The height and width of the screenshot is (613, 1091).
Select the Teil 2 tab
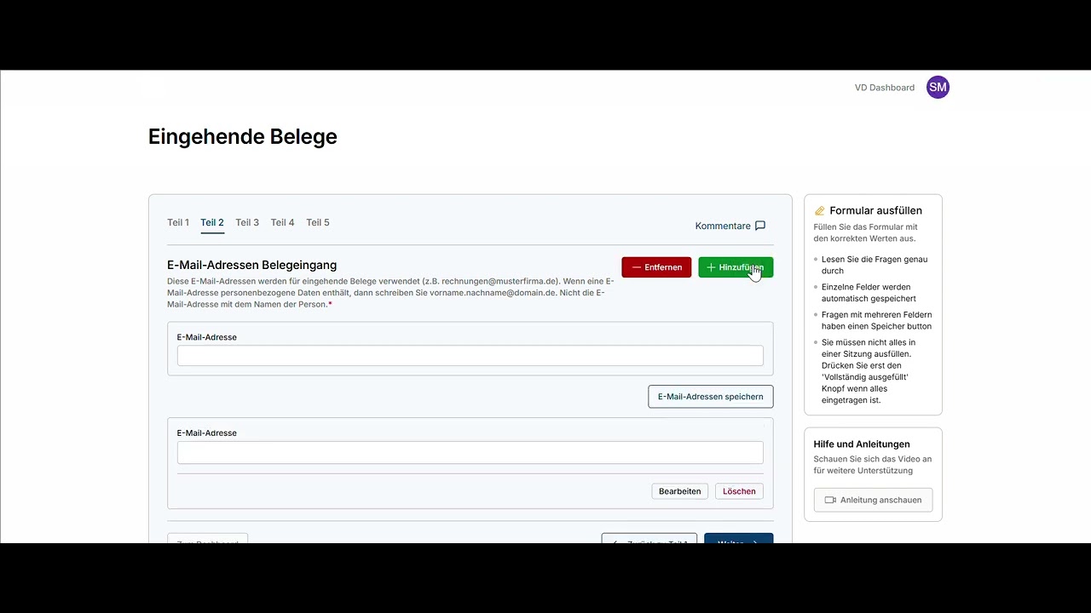tap(212, 222)
